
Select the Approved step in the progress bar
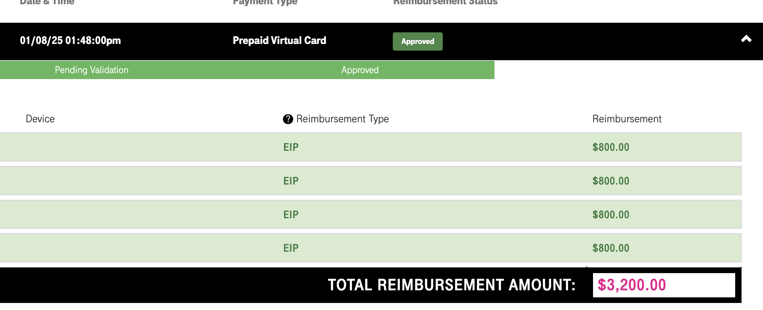360,70
